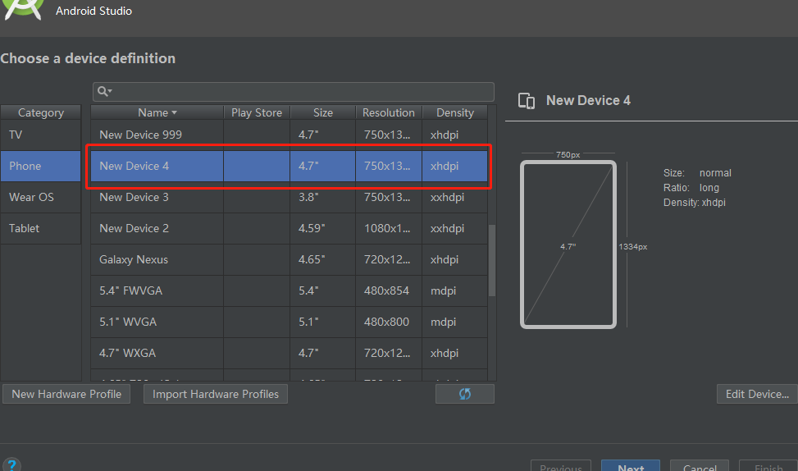798x471 pixels.
Task: Focus the device search field
Action: (293, 92)
